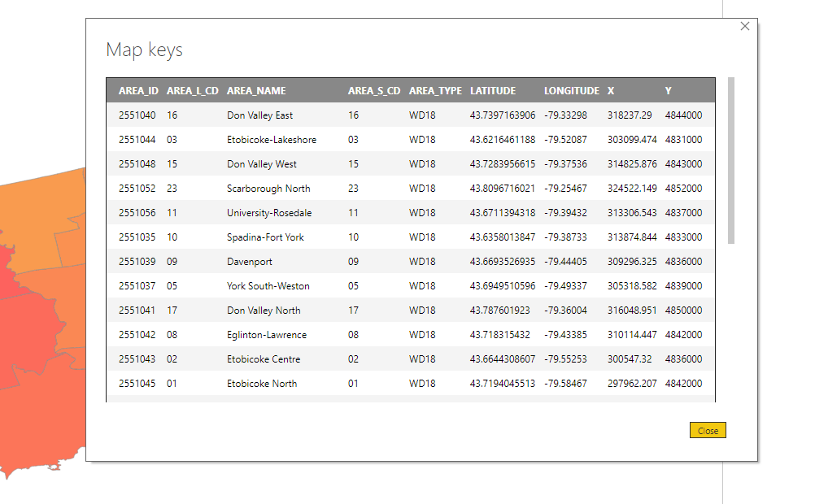
Task: Click the LATITUDE column header
Action: [493, 91]
